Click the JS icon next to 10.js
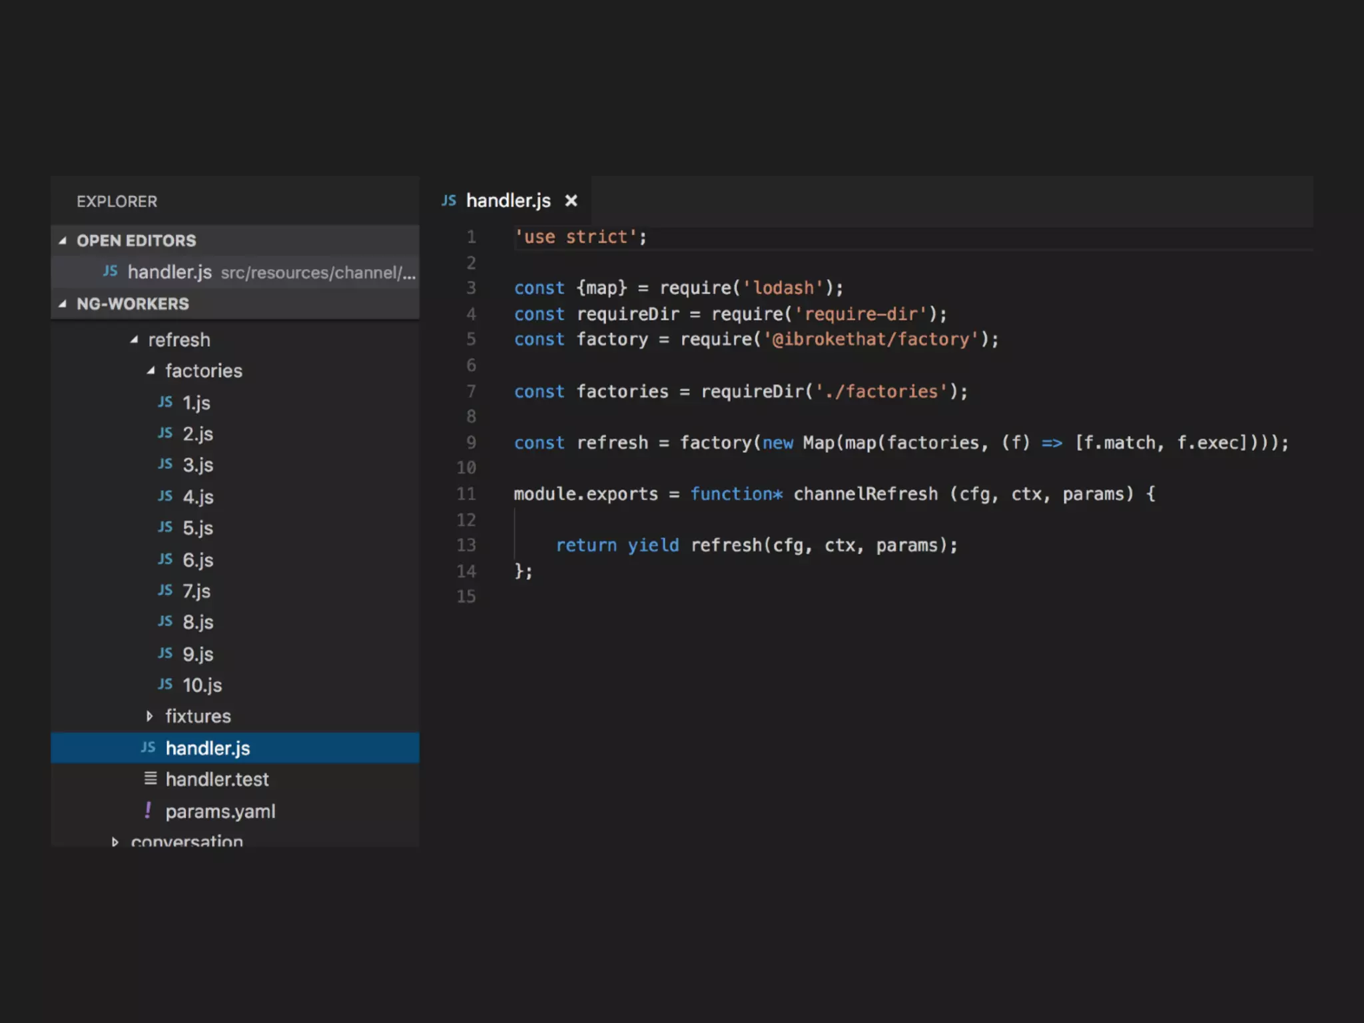The width and height of the screenshot is (1364, 1023). tap(165, 685)
